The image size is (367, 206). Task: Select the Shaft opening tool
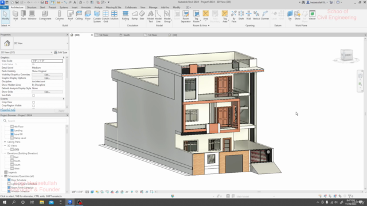(241, 15)
